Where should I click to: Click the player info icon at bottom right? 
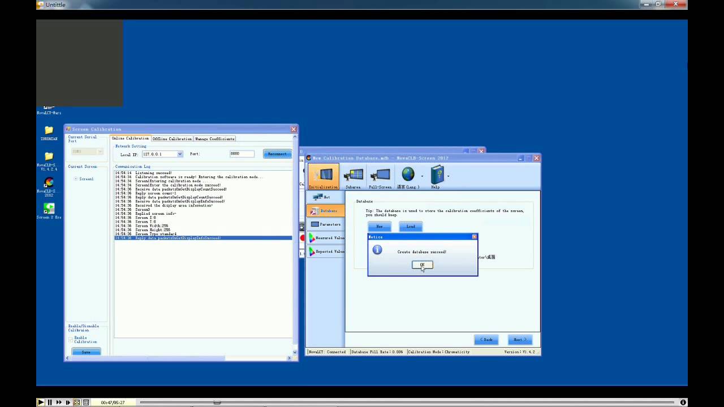683,402
